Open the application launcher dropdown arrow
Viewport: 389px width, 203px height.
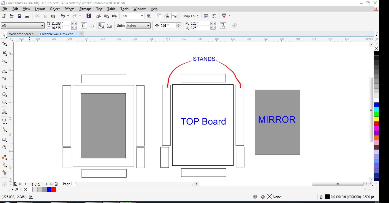230,16
